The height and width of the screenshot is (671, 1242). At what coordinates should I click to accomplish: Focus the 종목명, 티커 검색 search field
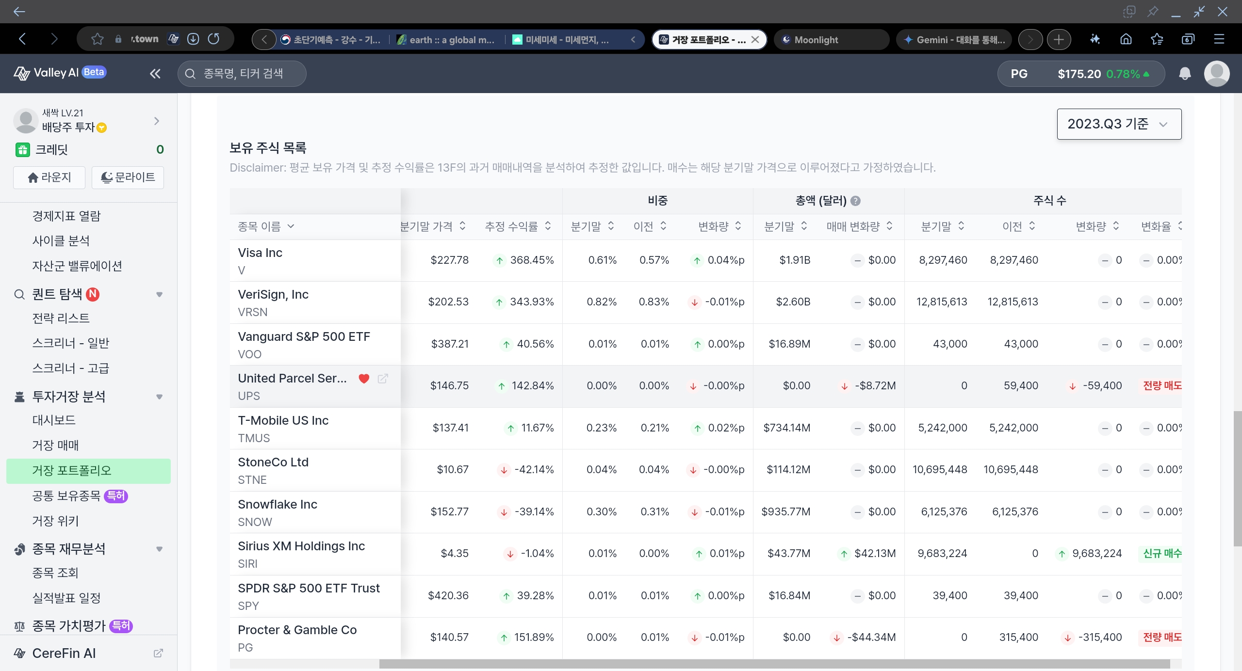(x=242, y=74)
